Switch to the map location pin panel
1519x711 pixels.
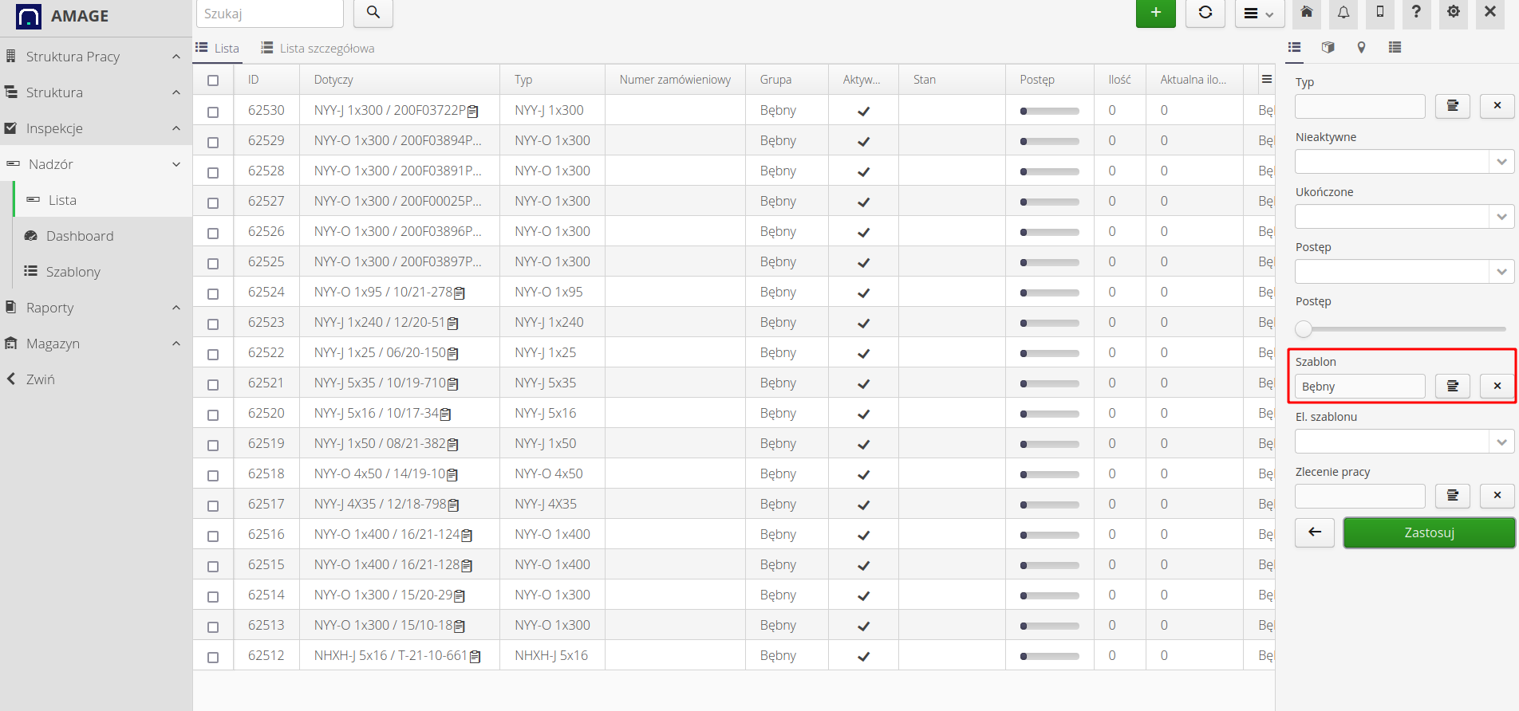point(1361,48)
